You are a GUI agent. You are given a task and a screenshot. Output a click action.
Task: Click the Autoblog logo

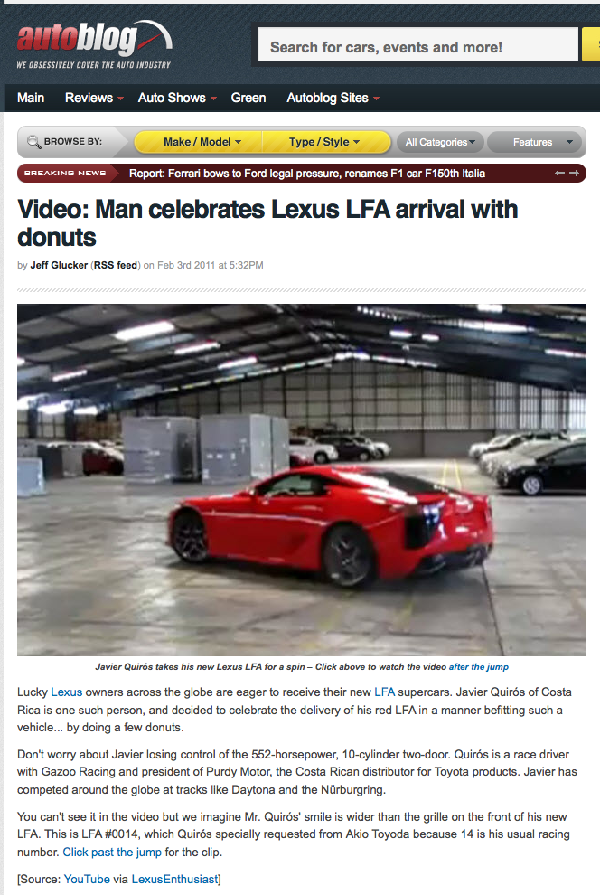click(x=94, y=44)
